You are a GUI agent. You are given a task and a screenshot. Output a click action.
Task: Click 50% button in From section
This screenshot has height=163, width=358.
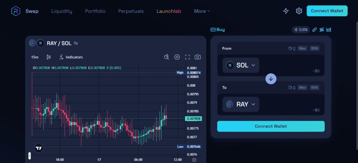[x=315, y=48]
